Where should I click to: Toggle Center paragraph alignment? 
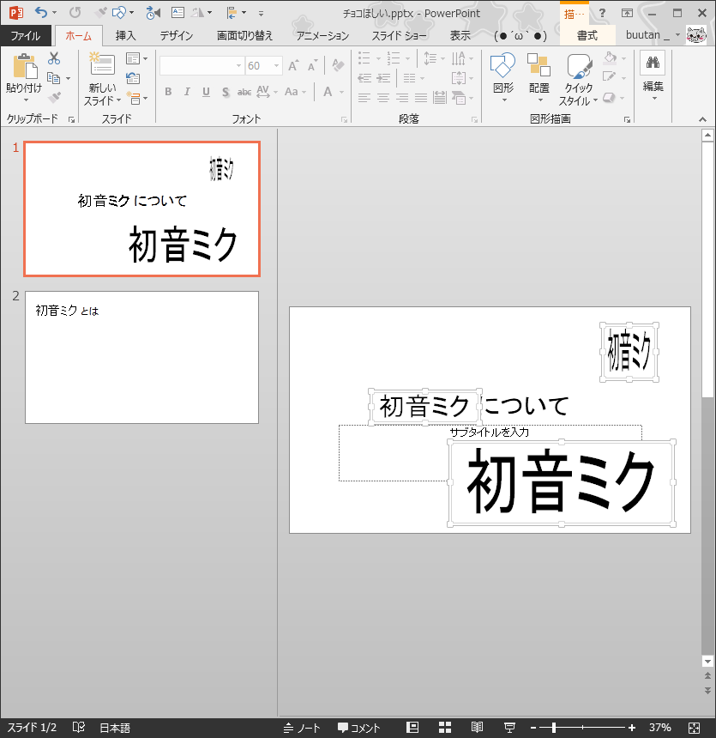pos(383,98)
